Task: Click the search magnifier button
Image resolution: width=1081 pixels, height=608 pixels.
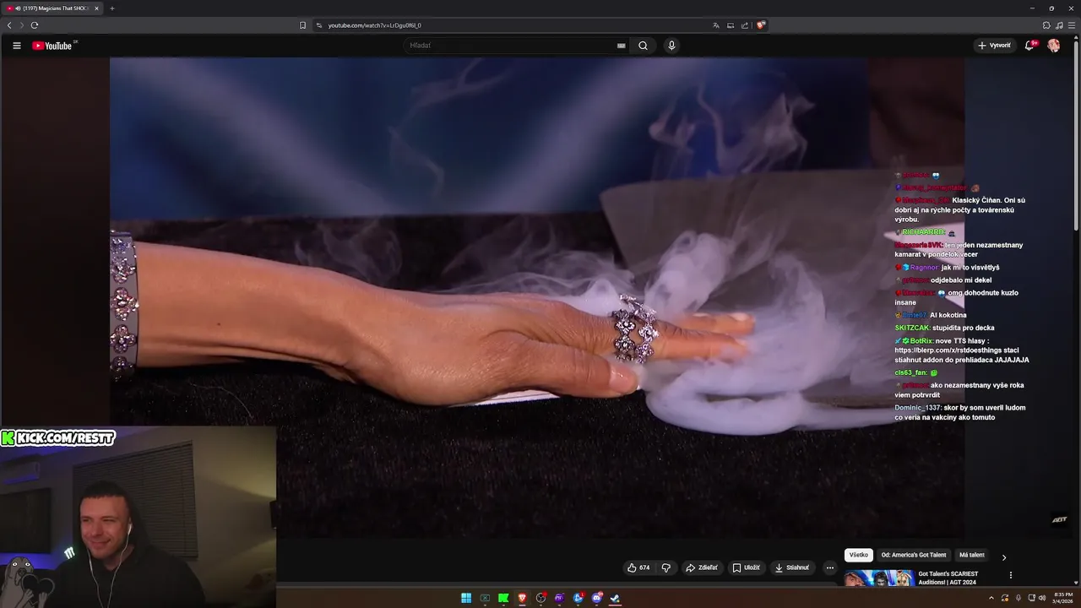Action: 643,46
